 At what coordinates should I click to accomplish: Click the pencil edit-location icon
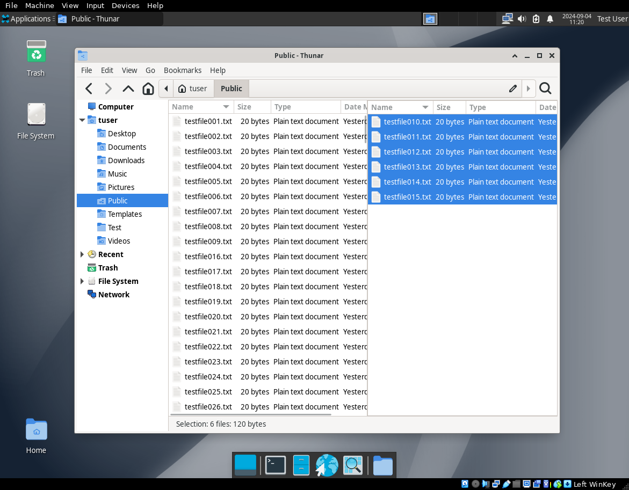pos(513,89)
